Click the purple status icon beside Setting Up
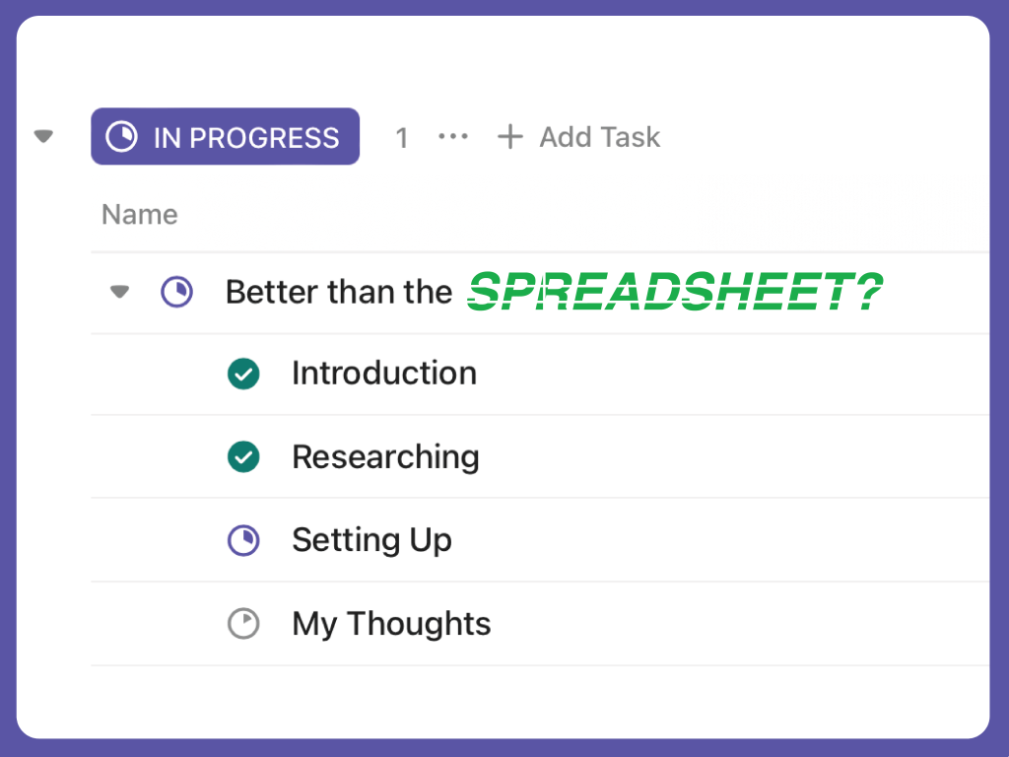The width and height of the screenshot is (1009, 757). [243, 540]
